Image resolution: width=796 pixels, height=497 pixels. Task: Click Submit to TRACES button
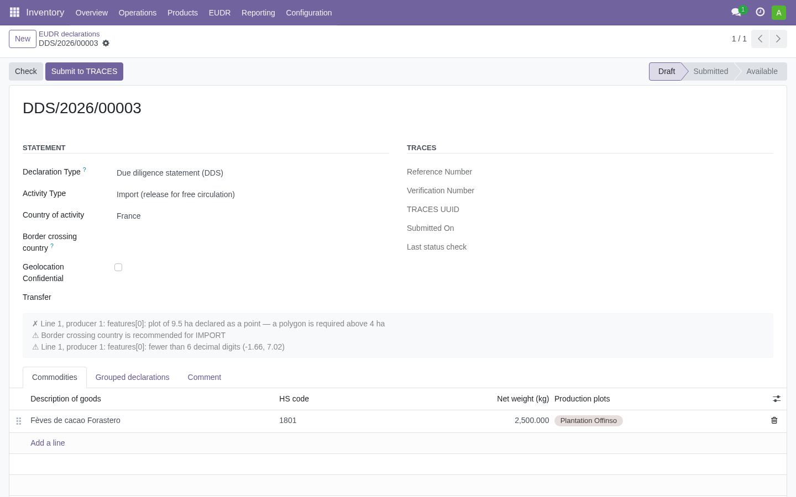tap(84, 71)
